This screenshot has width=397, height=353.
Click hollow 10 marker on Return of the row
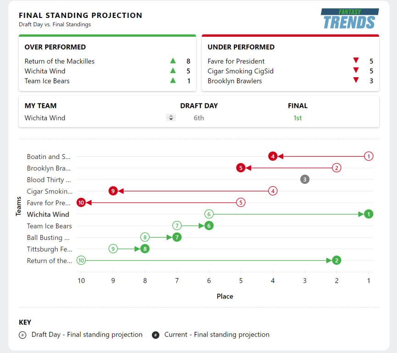(81, 261)
